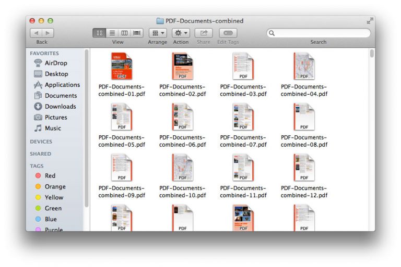Image resolution: width=401 pixels, height=267 pixels.
Task: Select PDF-Documents-combined-07.pdf icon
Action: [x=243, y=117]
